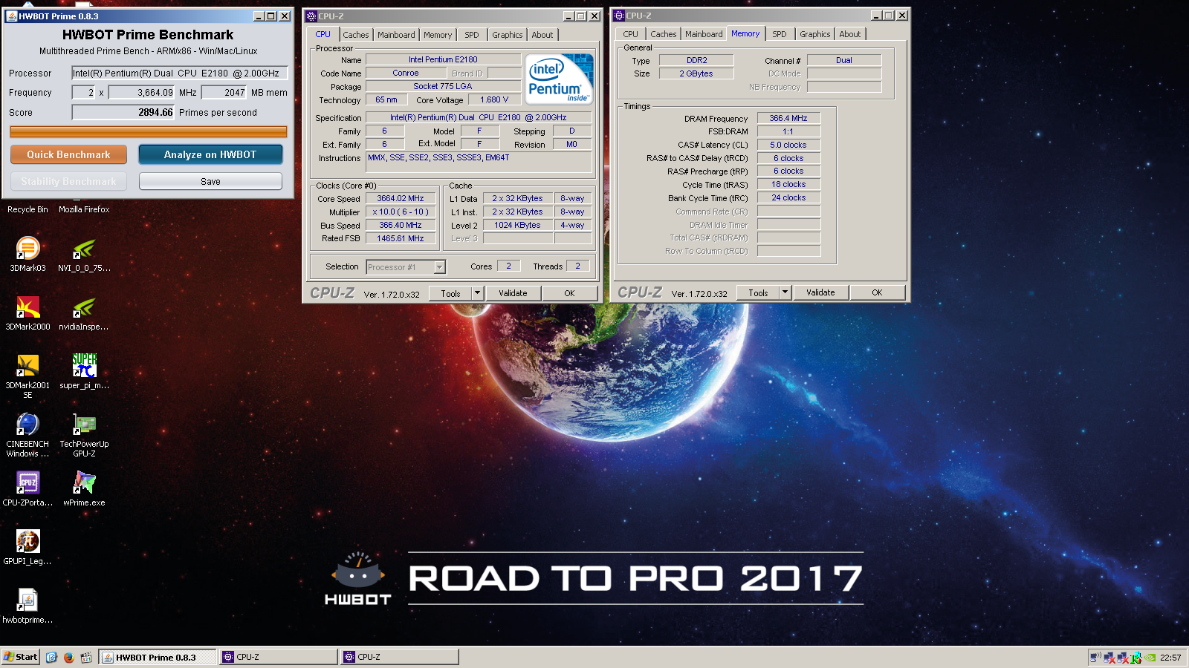
Task: Click the Intel Pentium inside logo
Action: pyautogui.click(x=559, y=79)
